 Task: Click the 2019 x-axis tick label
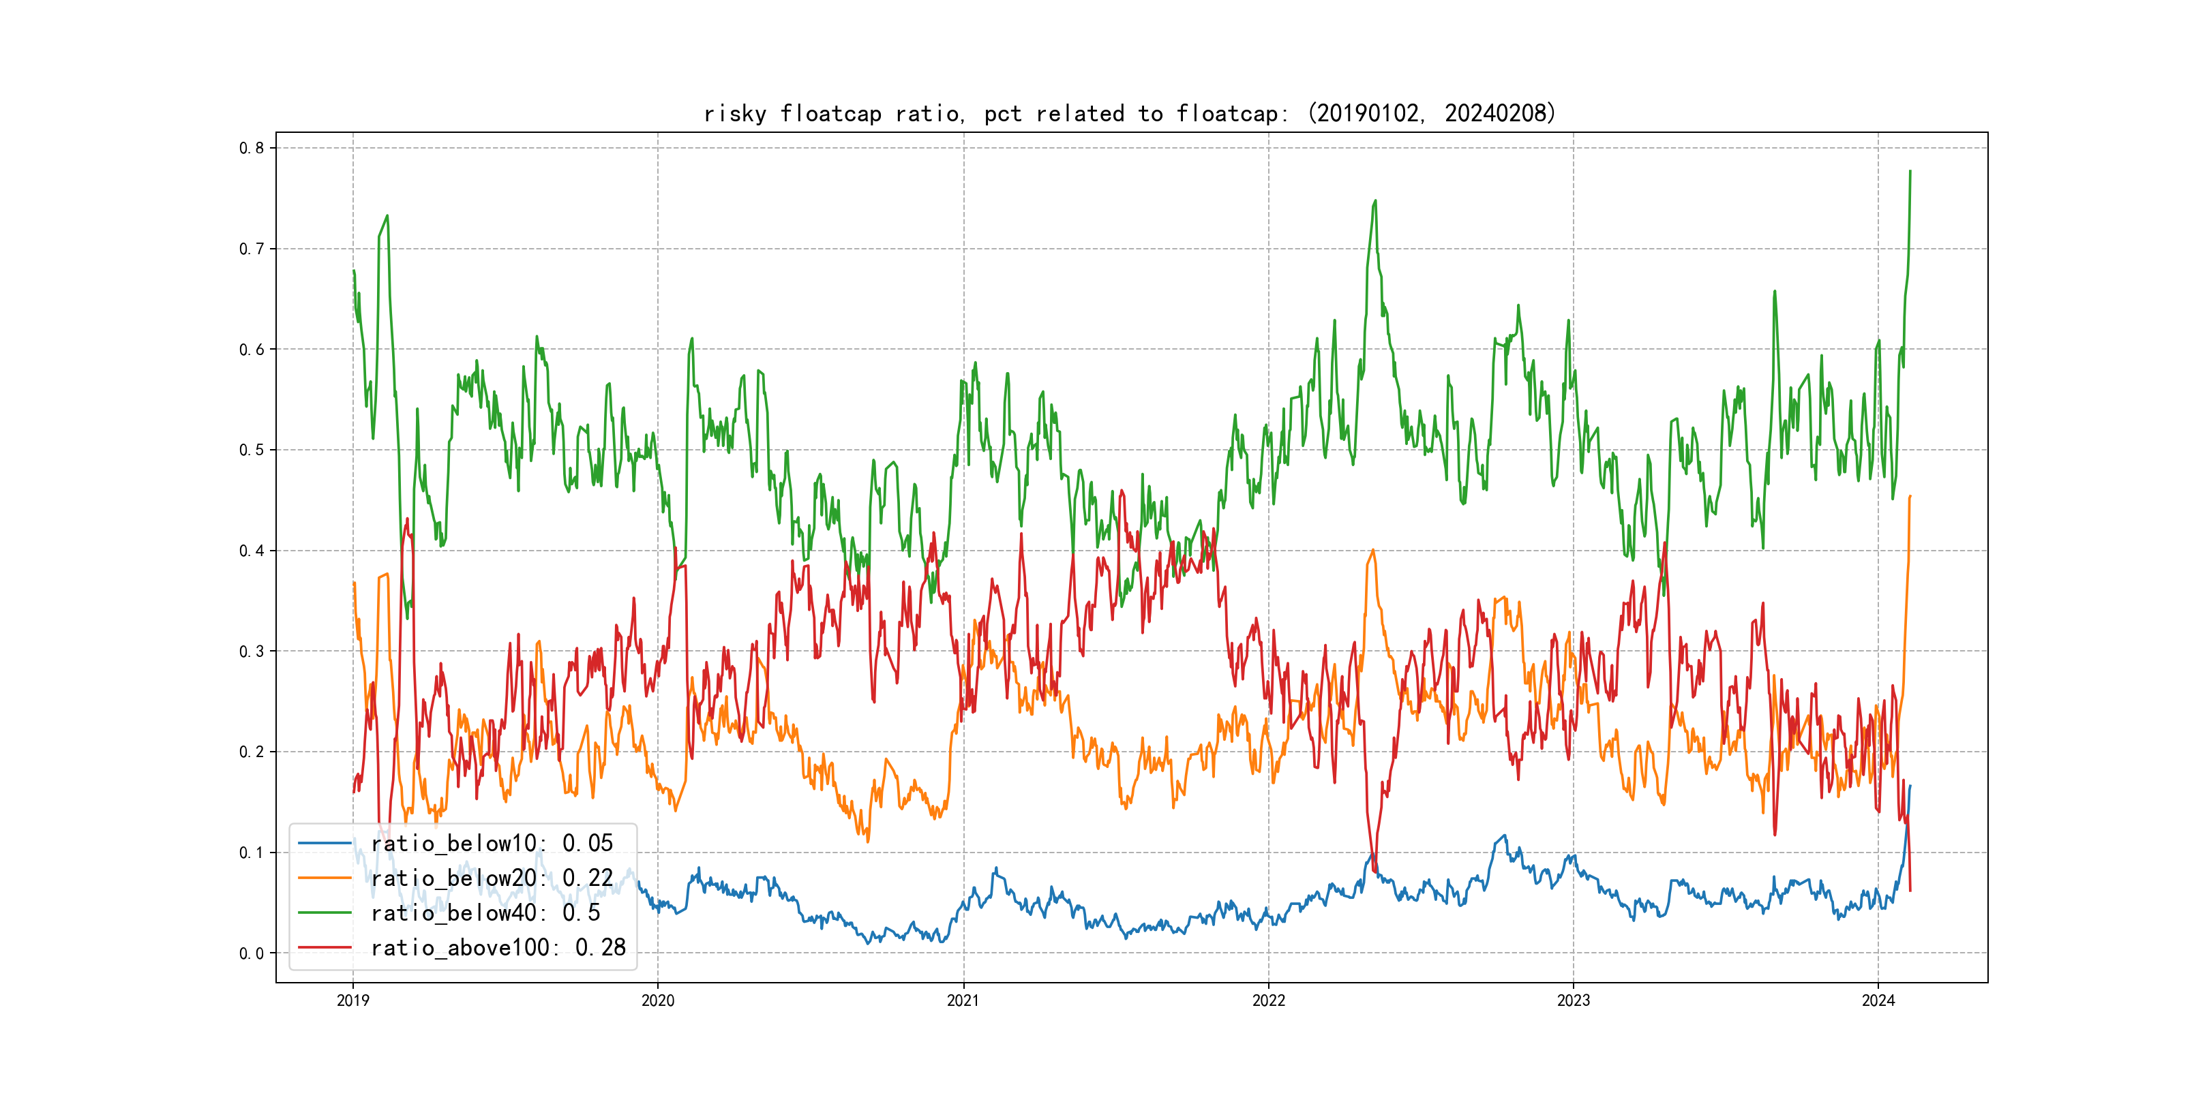pyautogui.click(x=352, y=1000)
